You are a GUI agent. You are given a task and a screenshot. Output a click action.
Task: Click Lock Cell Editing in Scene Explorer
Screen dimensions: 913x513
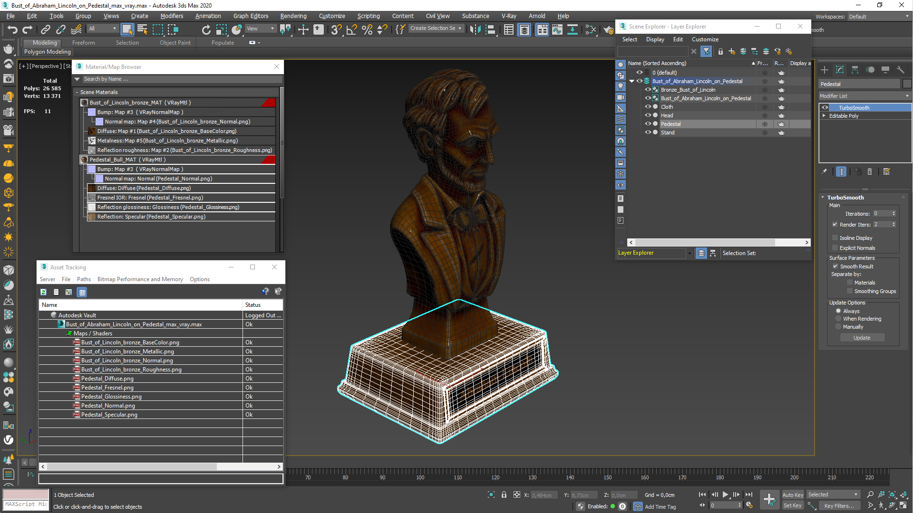point(720,51)
